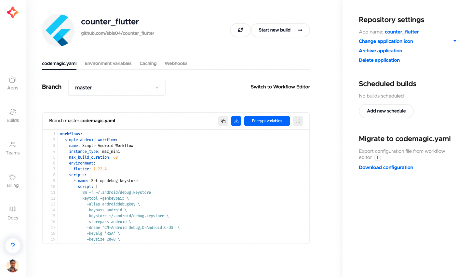Copy the codemagic.yaml contents

click(223, 121)
